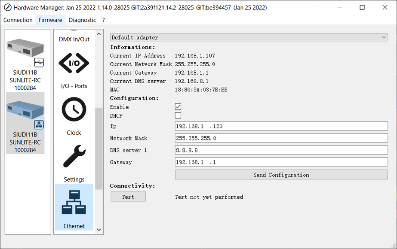Open the wrench Settings icon
The height and width of the screenshot is (249, 397).
pos(74,156)
